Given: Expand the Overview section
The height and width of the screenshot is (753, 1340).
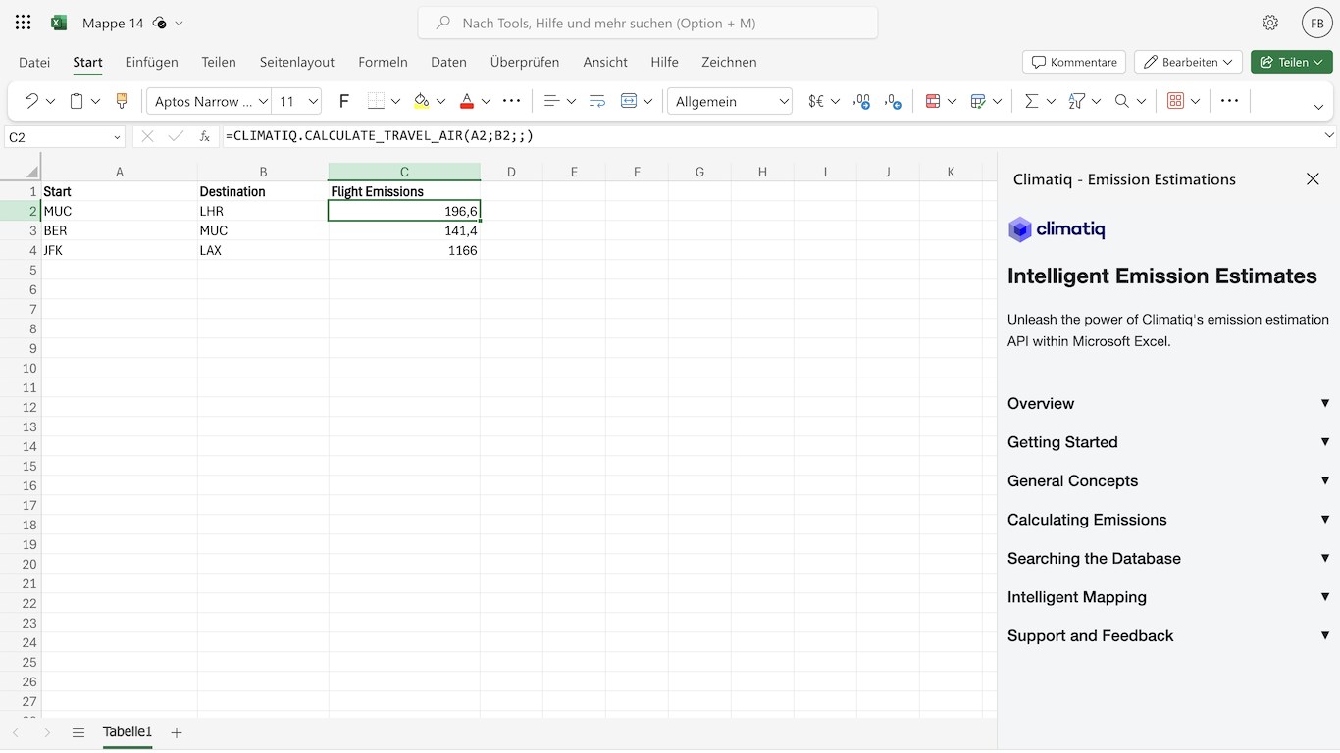Looking at the screenshot, I should click(x=1168, y=403).
